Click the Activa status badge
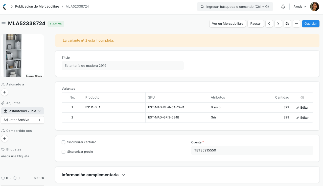 [x=56, y=24]
